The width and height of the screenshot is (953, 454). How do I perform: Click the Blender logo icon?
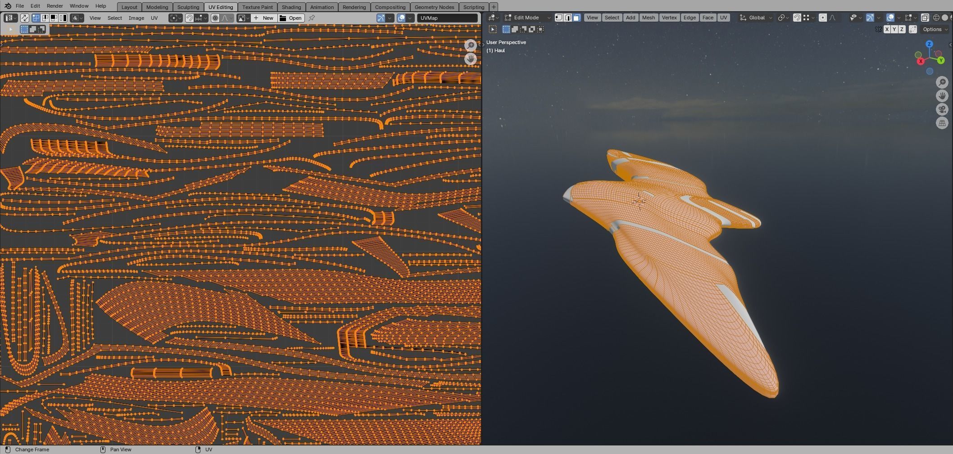click(x=7, y=6)
